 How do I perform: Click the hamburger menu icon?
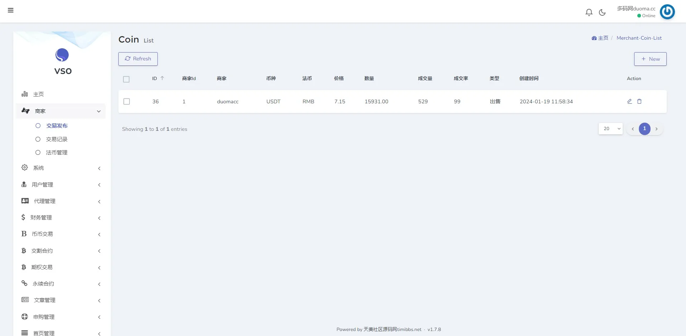(11, 10)
